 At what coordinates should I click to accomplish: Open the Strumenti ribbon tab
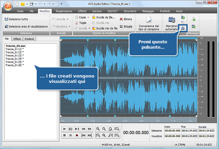pos(130,11)
